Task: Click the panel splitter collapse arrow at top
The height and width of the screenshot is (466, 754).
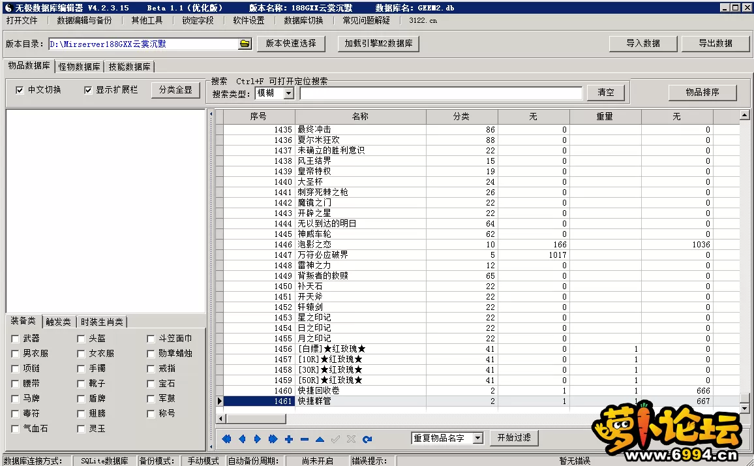Action: coord(211,114)
